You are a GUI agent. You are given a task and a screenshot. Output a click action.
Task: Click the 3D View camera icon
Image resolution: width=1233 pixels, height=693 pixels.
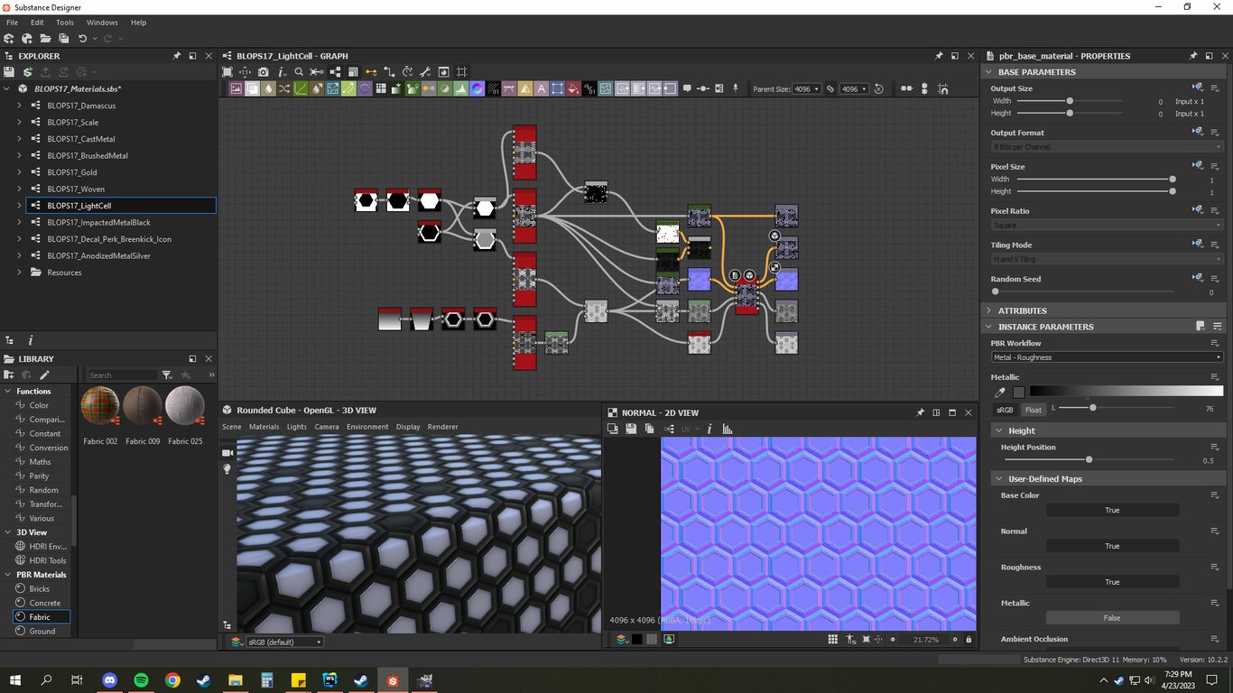point(227,453)
